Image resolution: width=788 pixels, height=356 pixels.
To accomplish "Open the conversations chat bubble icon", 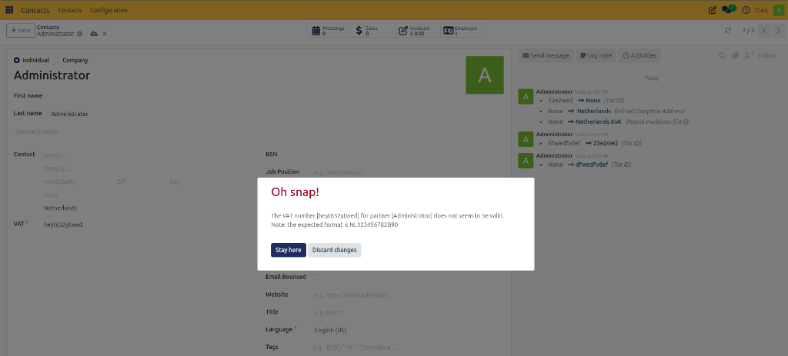I will 728,9.
